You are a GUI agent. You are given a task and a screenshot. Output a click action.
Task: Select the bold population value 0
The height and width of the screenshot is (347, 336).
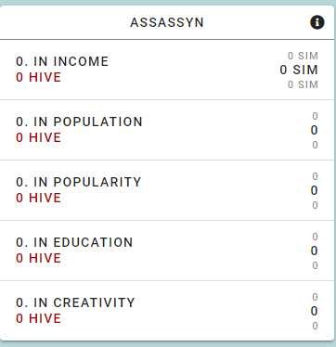tap(315, 130)
